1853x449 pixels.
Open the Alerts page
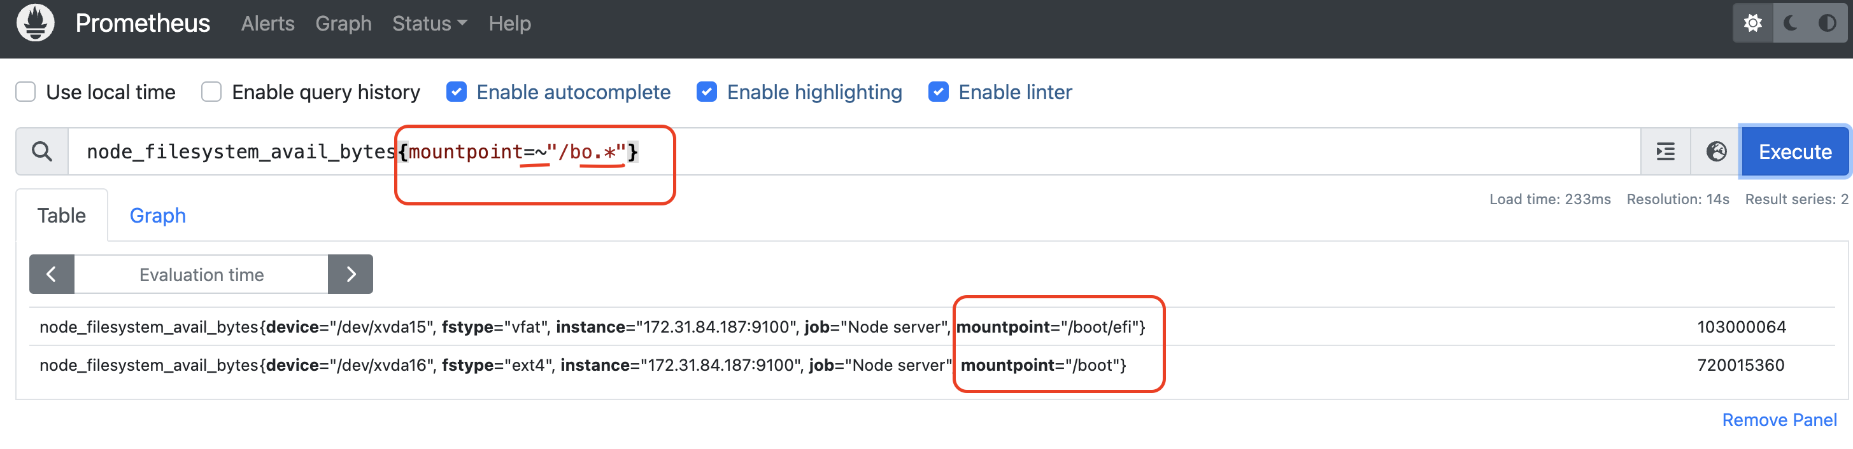[x=267, y=24]
